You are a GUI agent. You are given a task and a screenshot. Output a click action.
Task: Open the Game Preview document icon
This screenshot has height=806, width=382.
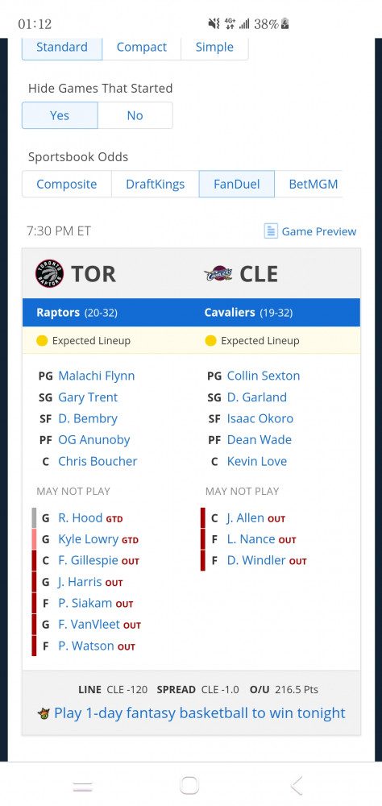click(x=271, y=231)
